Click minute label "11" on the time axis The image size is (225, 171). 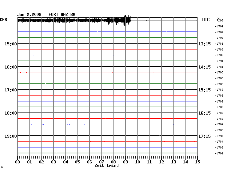[x=149, y=162]
